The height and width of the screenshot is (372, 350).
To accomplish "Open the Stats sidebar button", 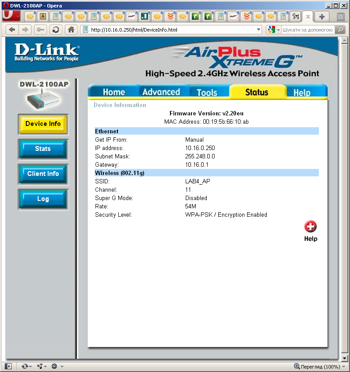I will (x=43, y=149).
